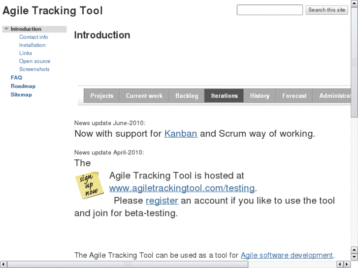
Task: Click the vertical scrollbar up arrow
Action: 354,3
